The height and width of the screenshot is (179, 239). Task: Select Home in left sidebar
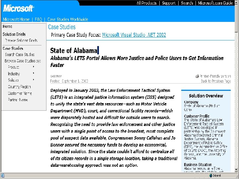click(7, 27)
